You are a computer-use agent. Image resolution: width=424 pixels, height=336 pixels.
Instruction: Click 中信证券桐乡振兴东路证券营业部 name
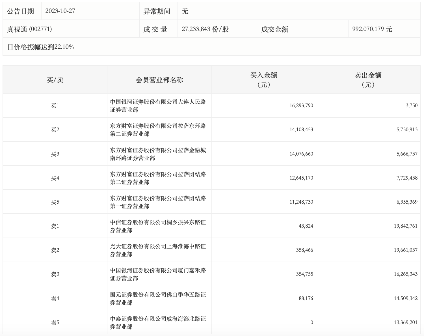tap(158, 226)
